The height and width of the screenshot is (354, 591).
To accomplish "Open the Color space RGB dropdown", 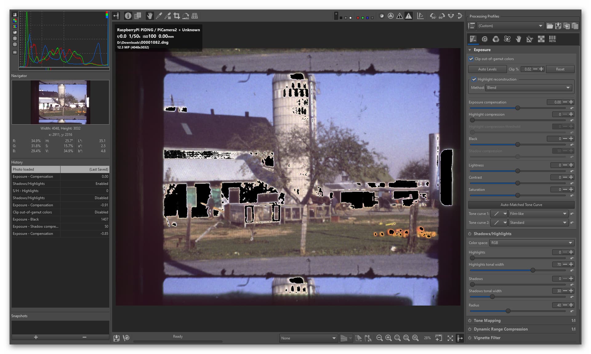I will point(532,243).
